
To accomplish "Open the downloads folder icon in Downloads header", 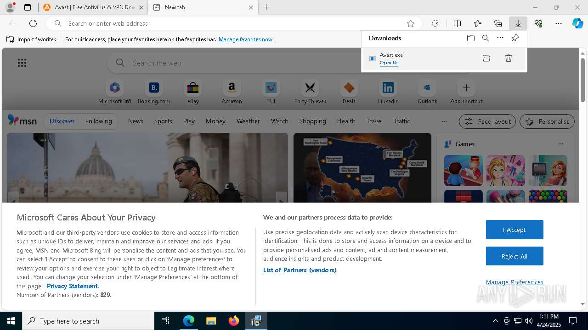I will [470, 38].
